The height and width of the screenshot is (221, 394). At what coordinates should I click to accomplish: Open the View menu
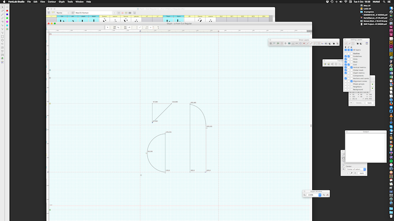pyautogui.click(x=42, y=2)
